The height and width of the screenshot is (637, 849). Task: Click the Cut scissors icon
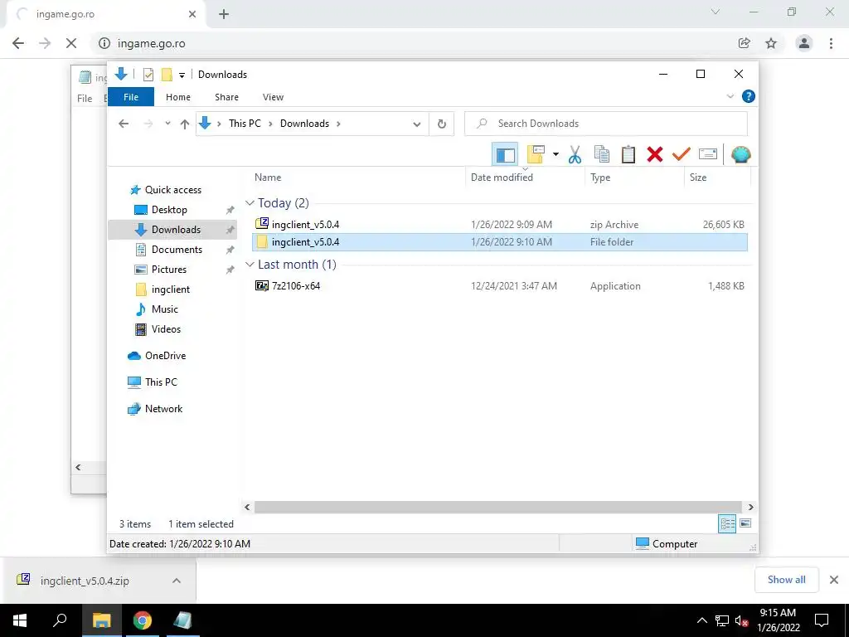tap(575, 155)
